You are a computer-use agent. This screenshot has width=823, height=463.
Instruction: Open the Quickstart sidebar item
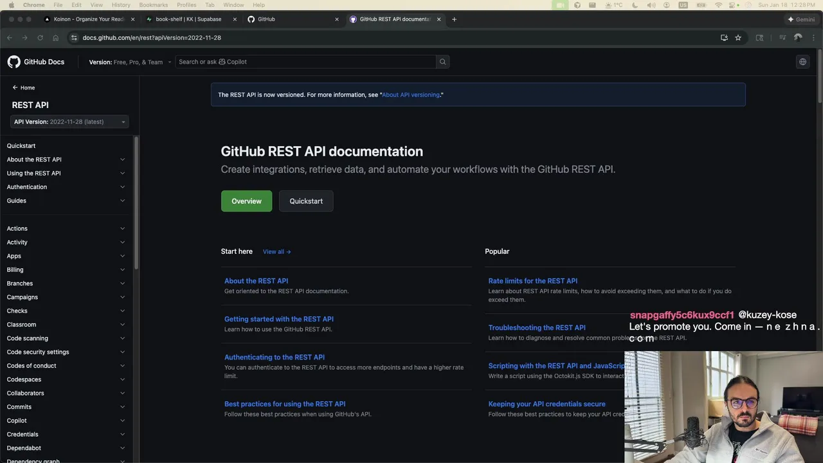[x=21, y=146]
